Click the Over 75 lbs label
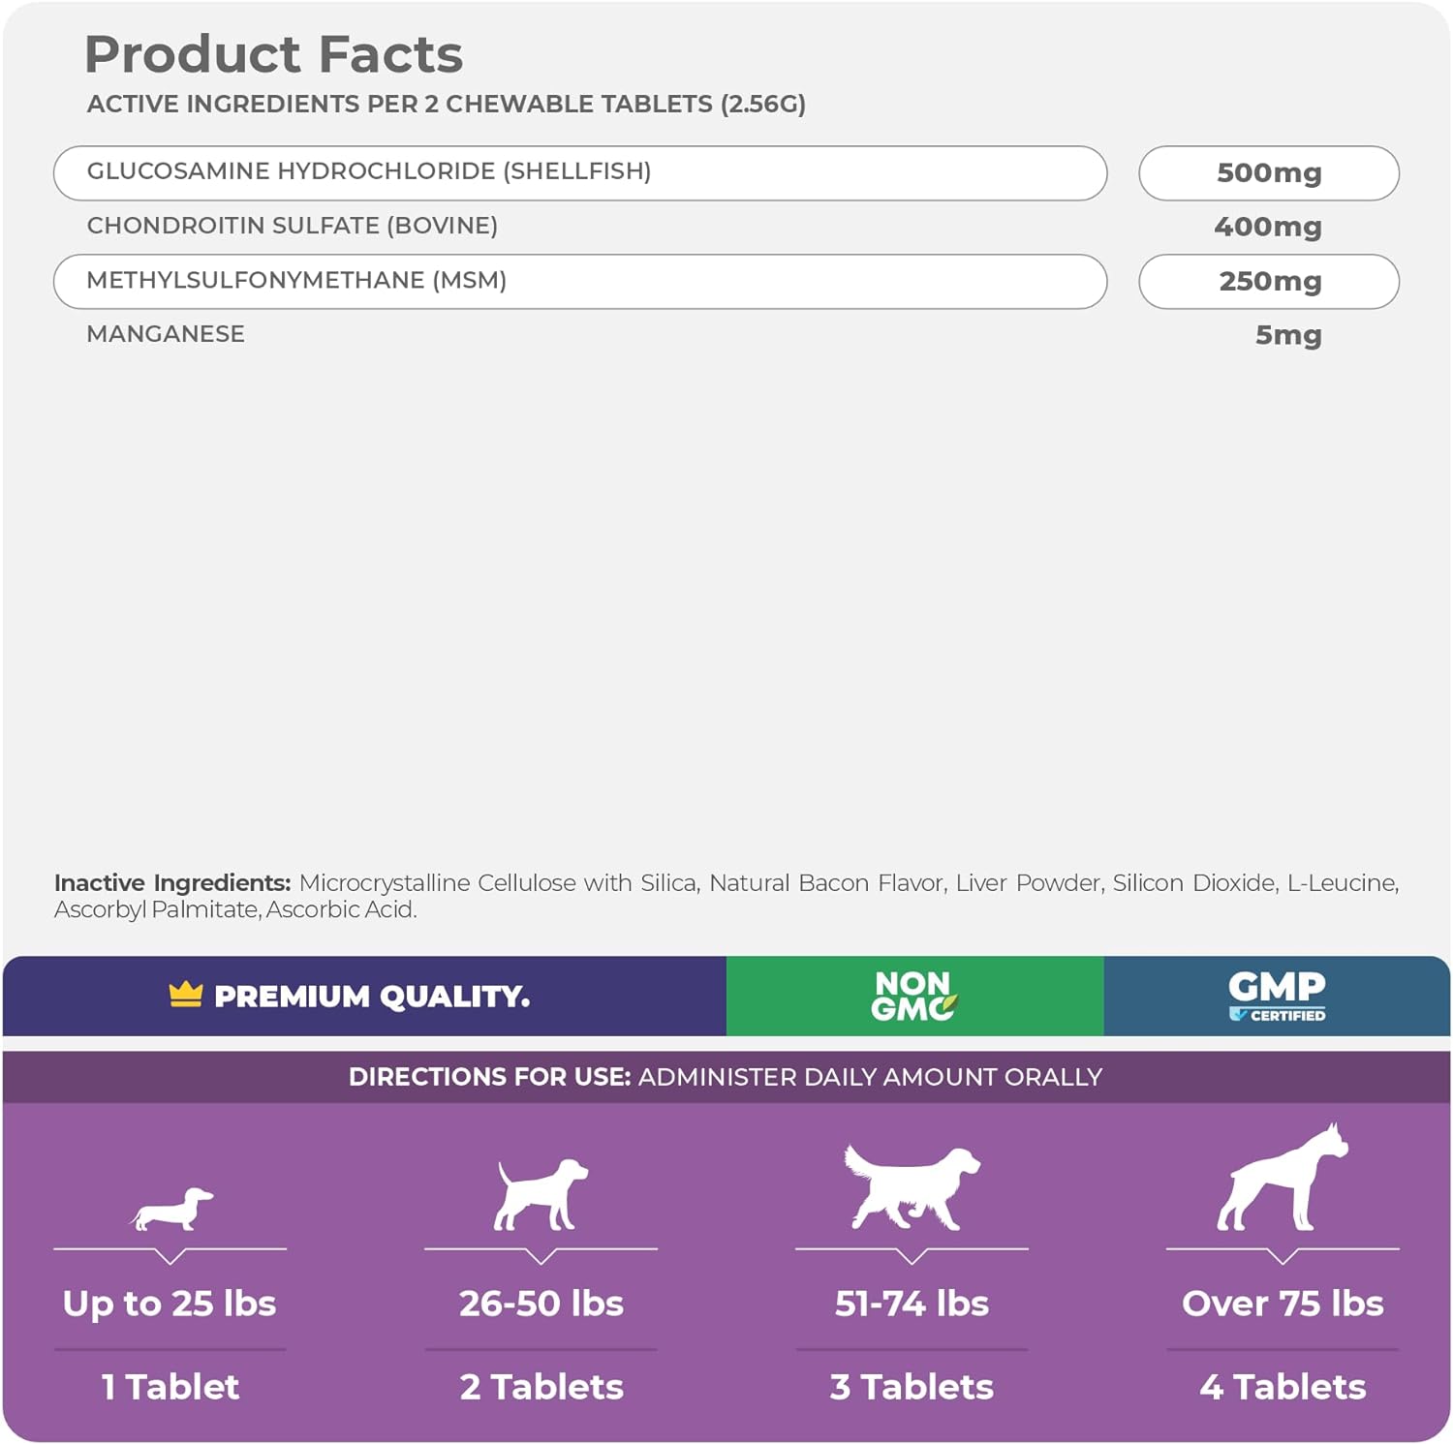Image resolution: width=1453 pixels, height=1444 pixels. 1283,1304
